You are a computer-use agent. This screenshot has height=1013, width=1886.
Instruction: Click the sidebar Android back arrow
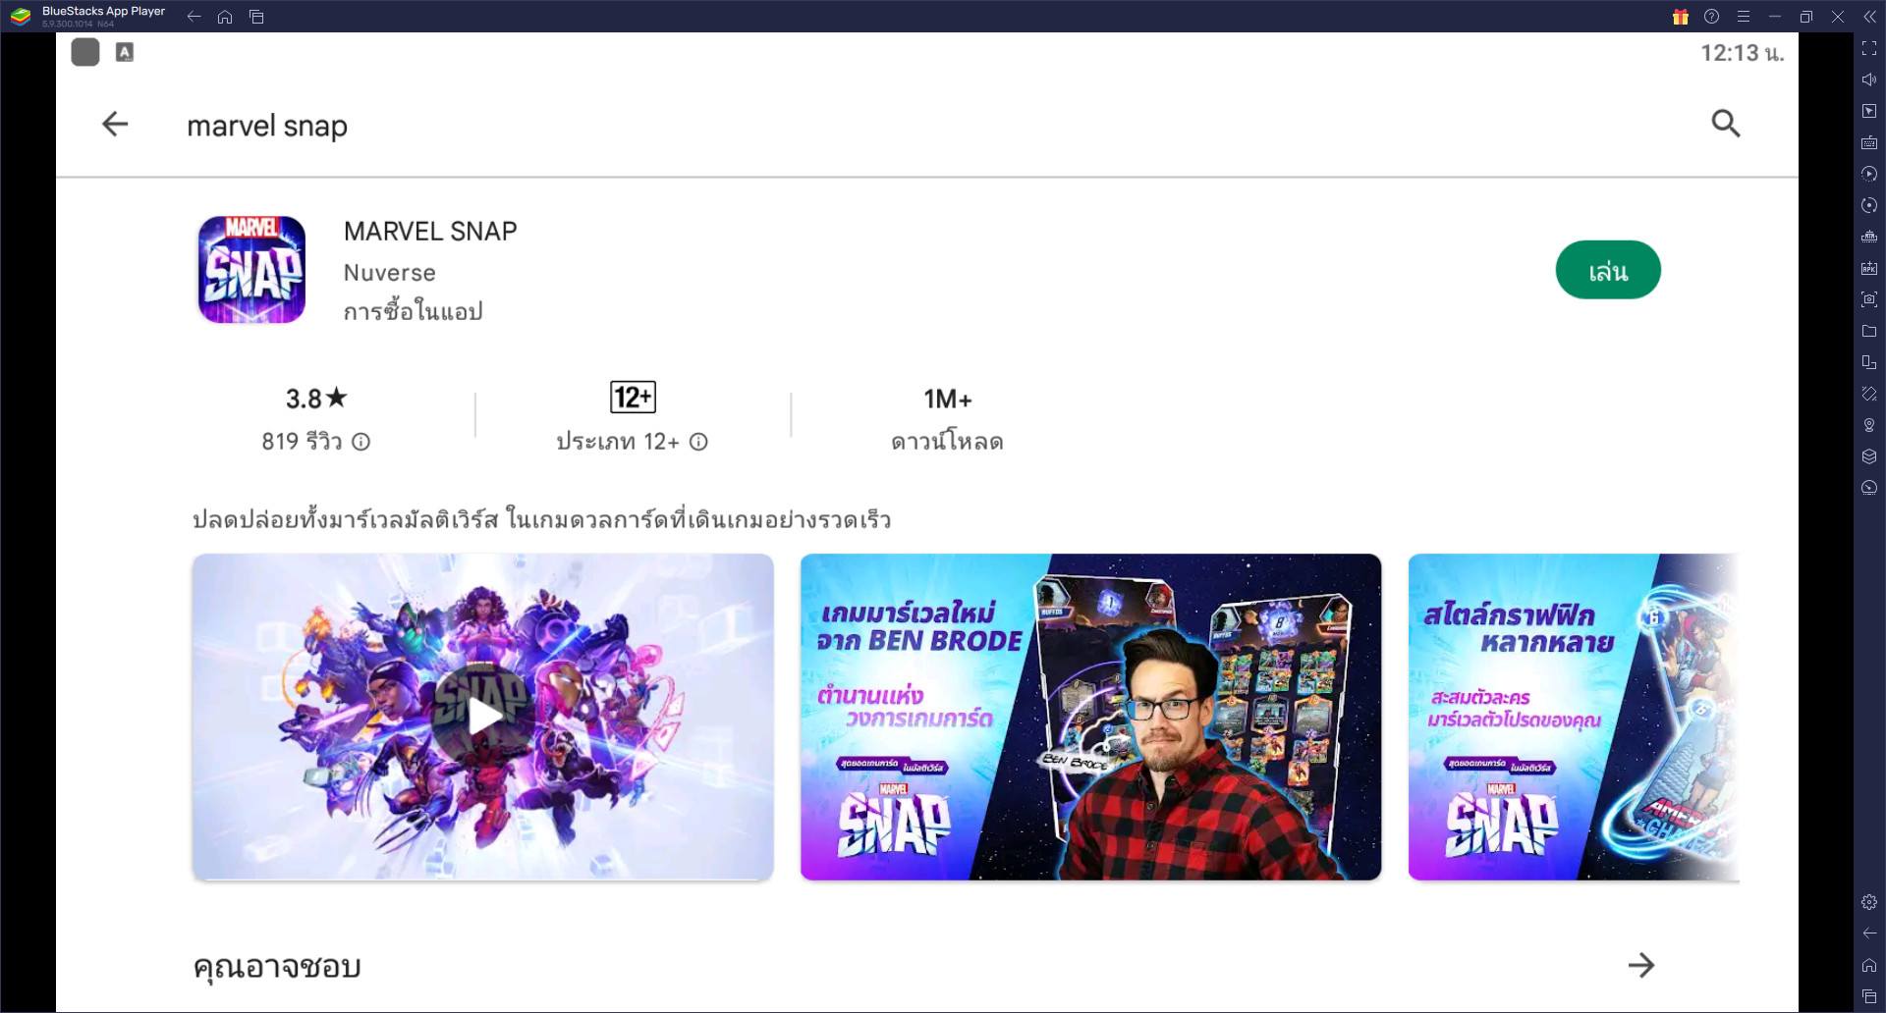coord(1869,933)
